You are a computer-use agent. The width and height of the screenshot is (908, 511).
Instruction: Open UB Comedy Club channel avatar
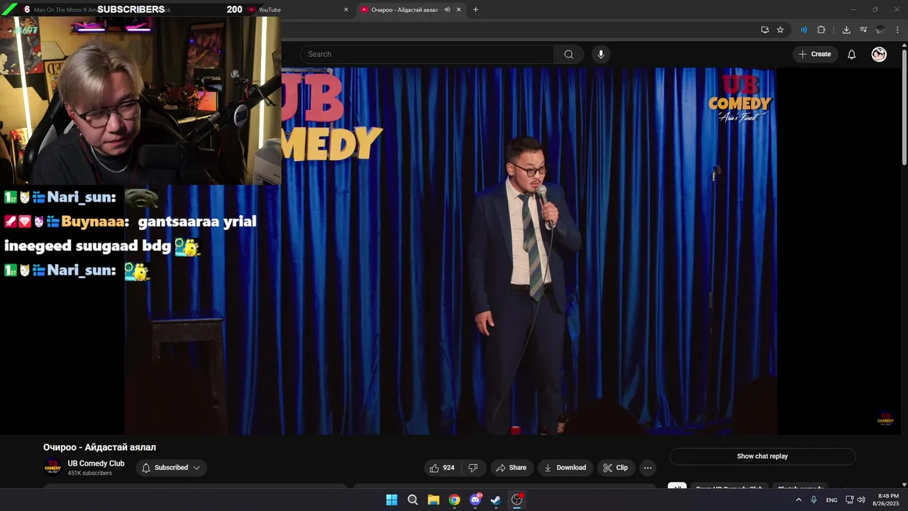52,468
